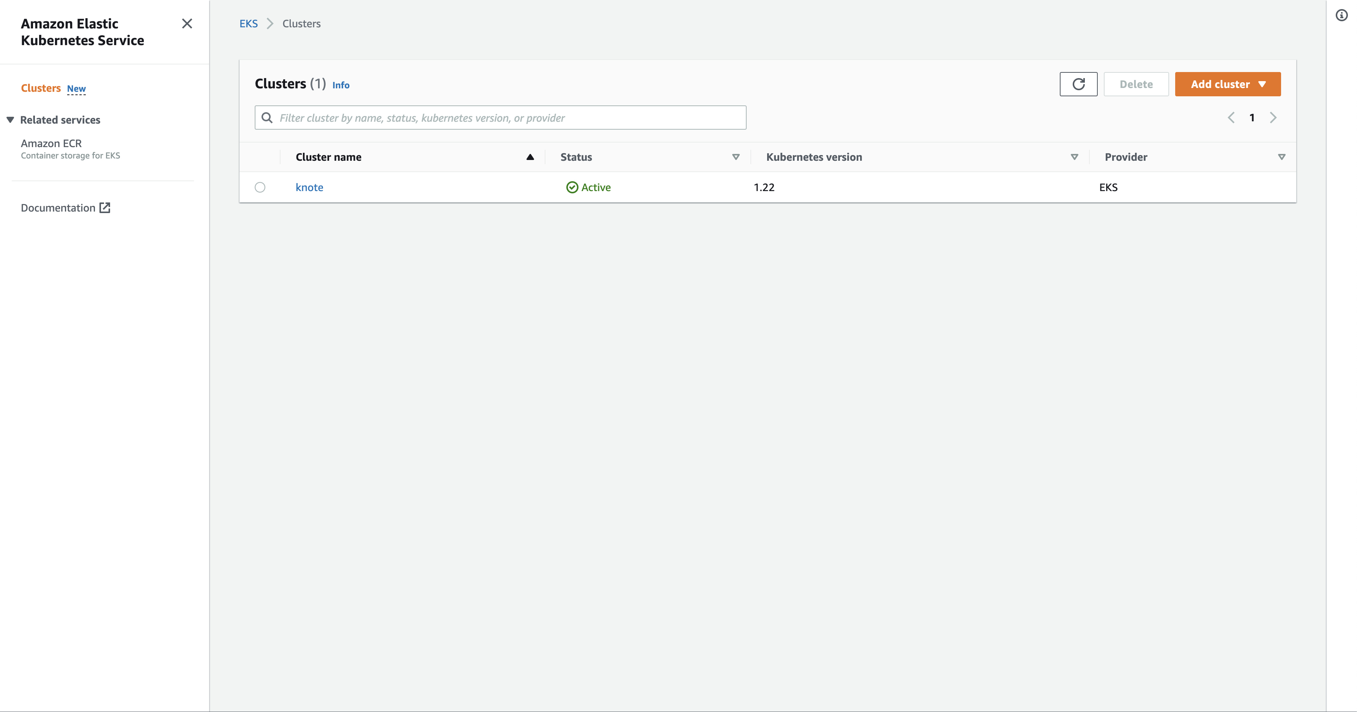Click the Active status text
The width and height of the screenshot is (1357, 712).
click(x=596, y=187)
